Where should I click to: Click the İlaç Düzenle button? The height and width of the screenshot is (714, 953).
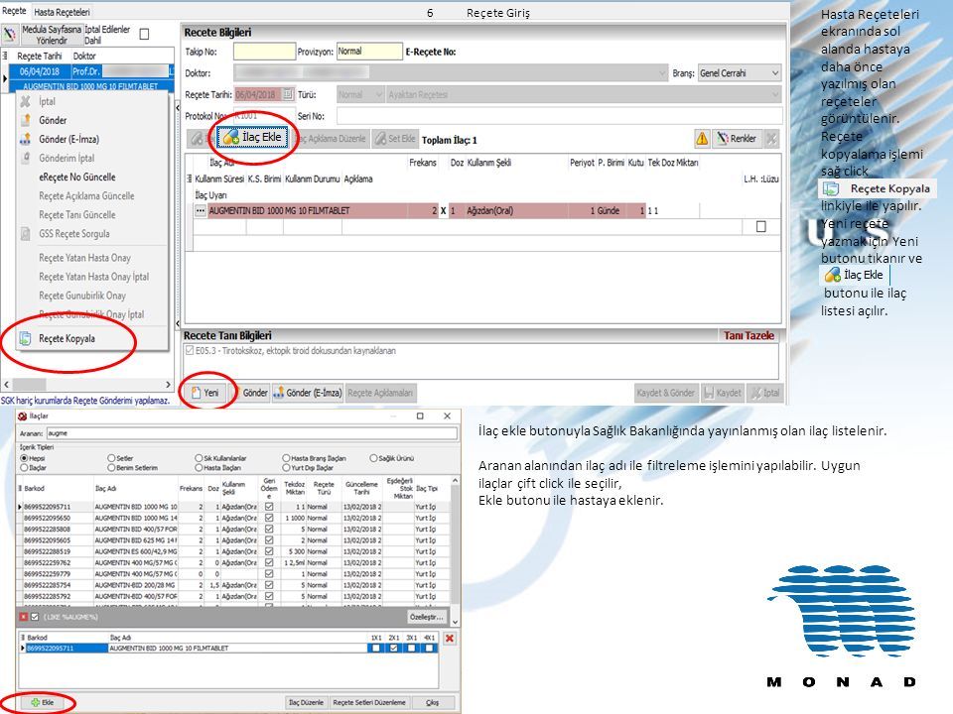point(306,702)
